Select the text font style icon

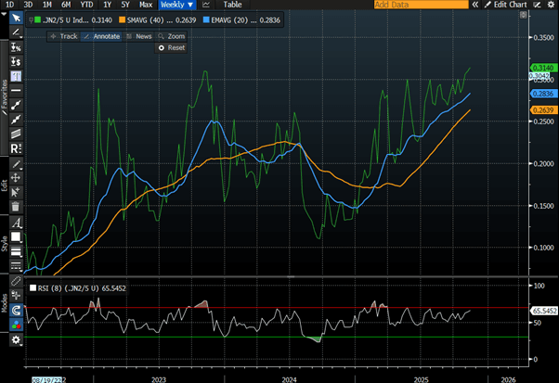(16, 223)
